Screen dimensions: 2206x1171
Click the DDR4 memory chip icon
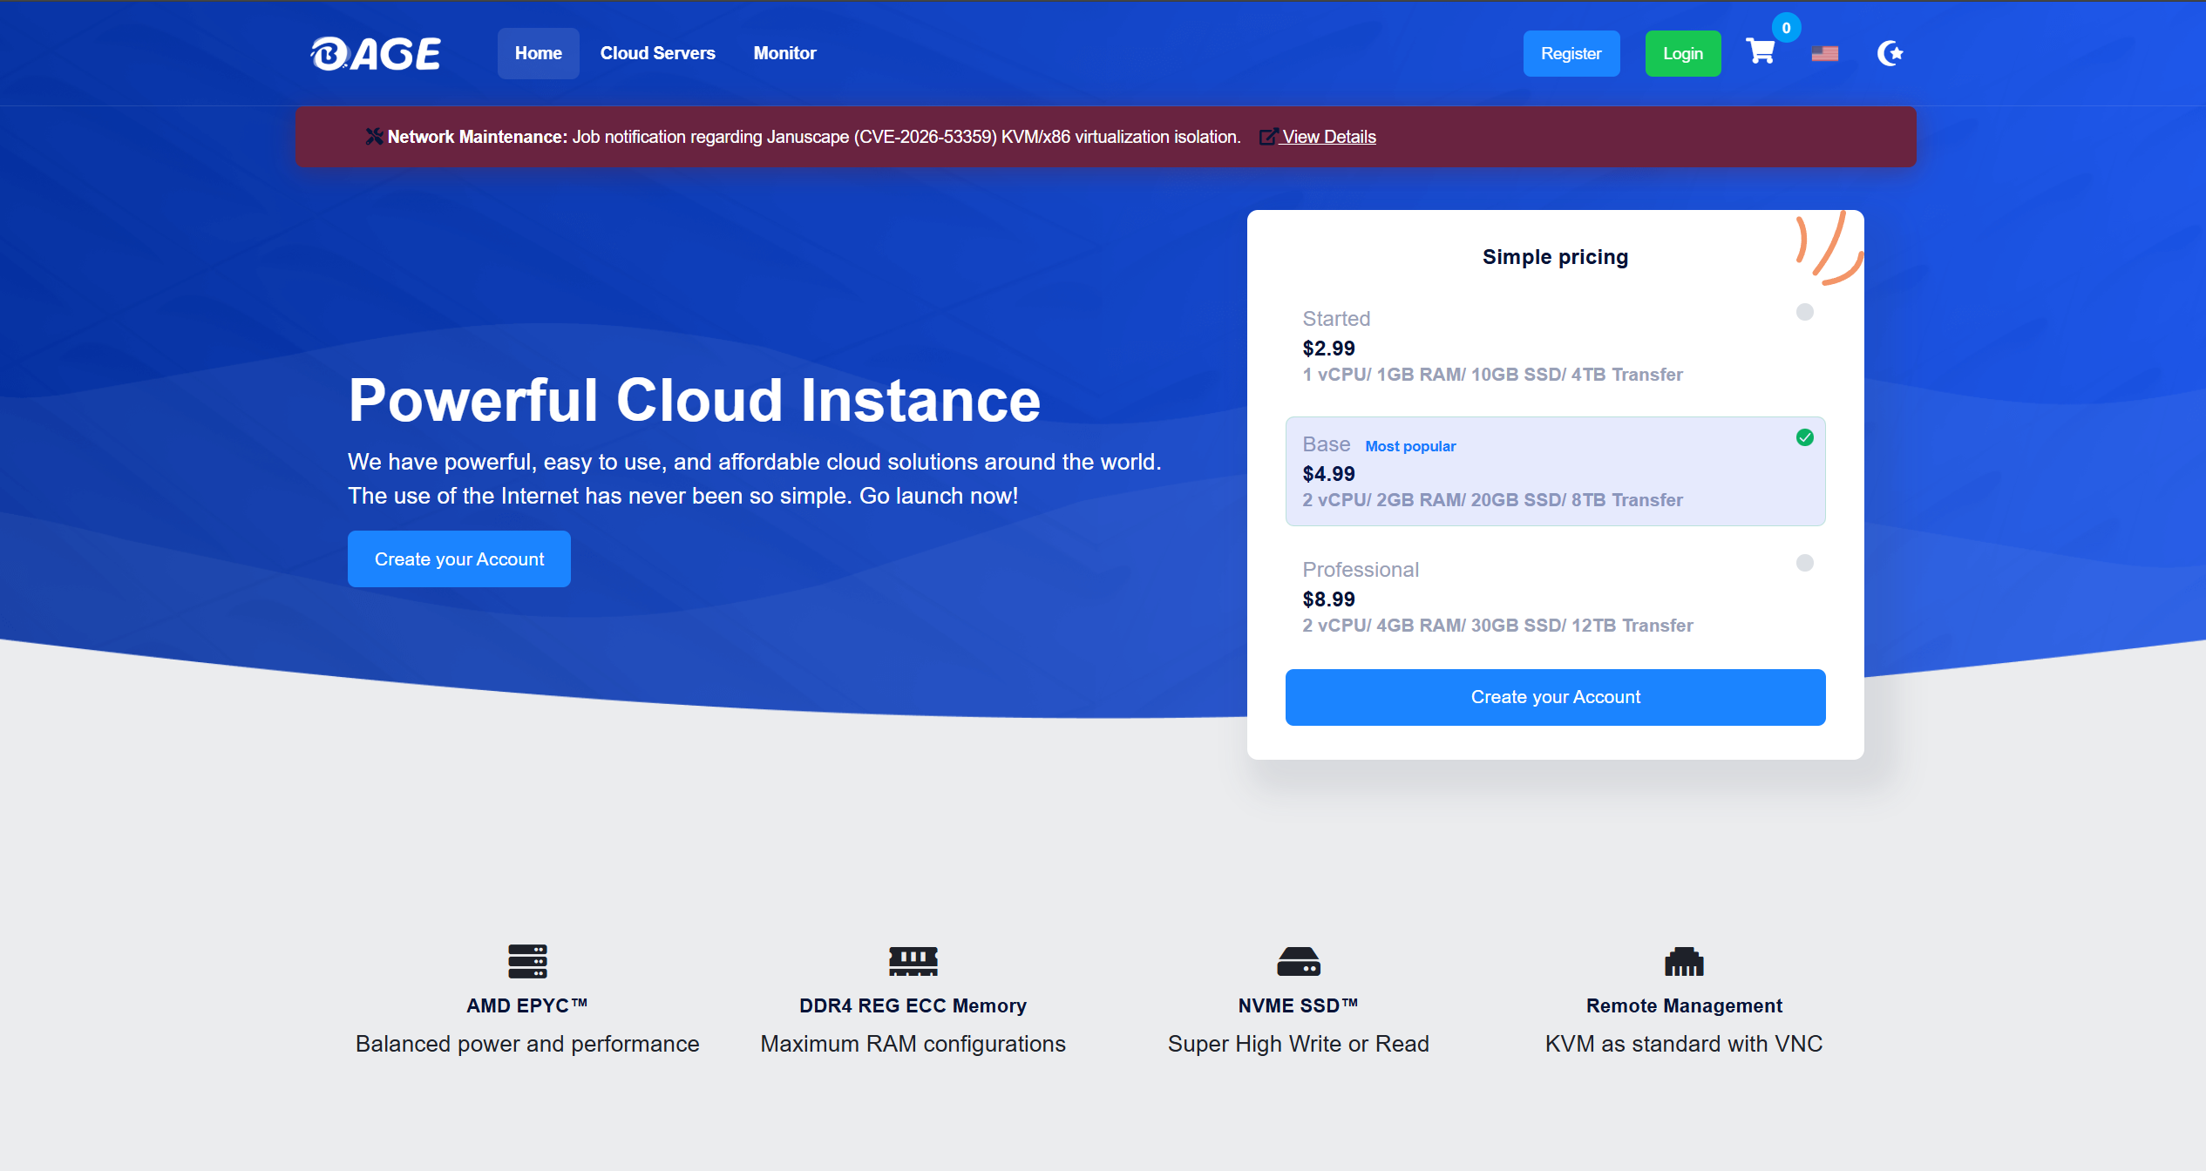[x=913, y=961]
